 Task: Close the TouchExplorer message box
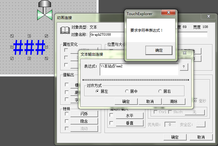tap(169, 13)
